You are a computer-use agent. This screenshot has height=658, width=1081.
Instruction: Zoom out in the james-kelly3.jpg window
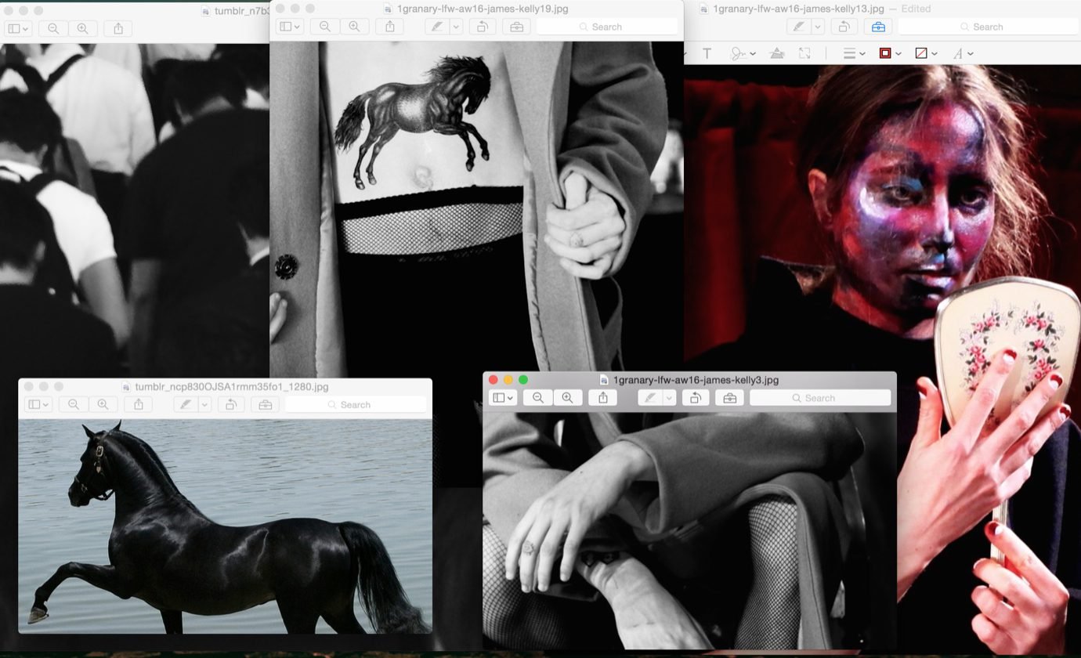pos(538,398)
